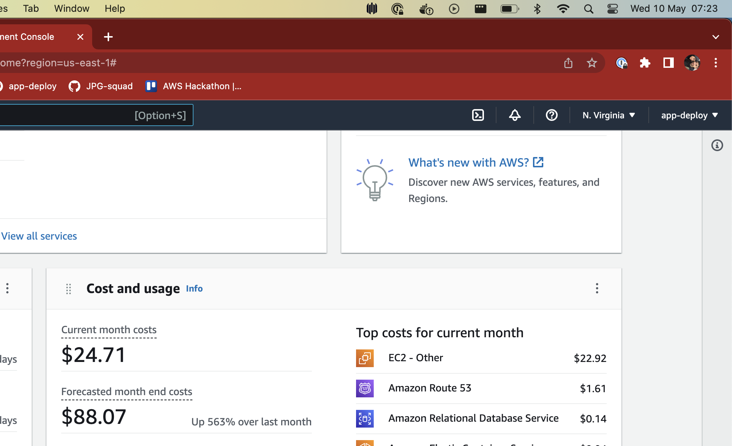Open the password manager extension icon
This screenshot has width=732, height=446.
(x=621, y=63)
